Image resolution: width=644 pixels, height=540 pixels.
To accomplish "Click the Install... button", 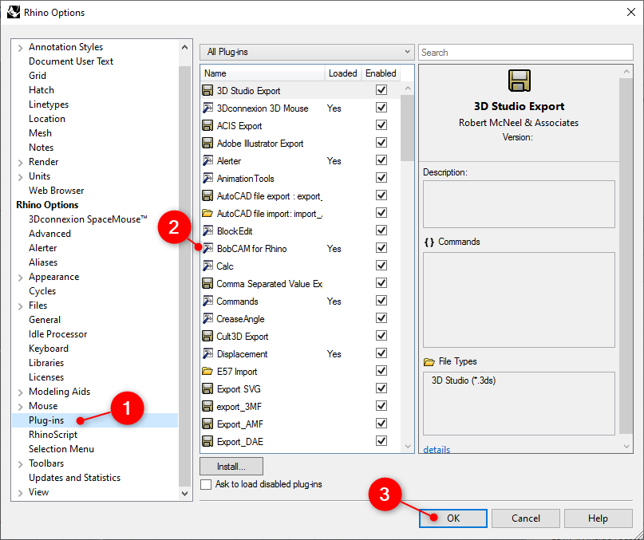I will (231, 467).
